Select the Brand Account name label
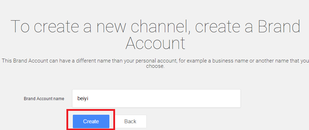The width and height of the screenshot is (309, 130). 44,99
